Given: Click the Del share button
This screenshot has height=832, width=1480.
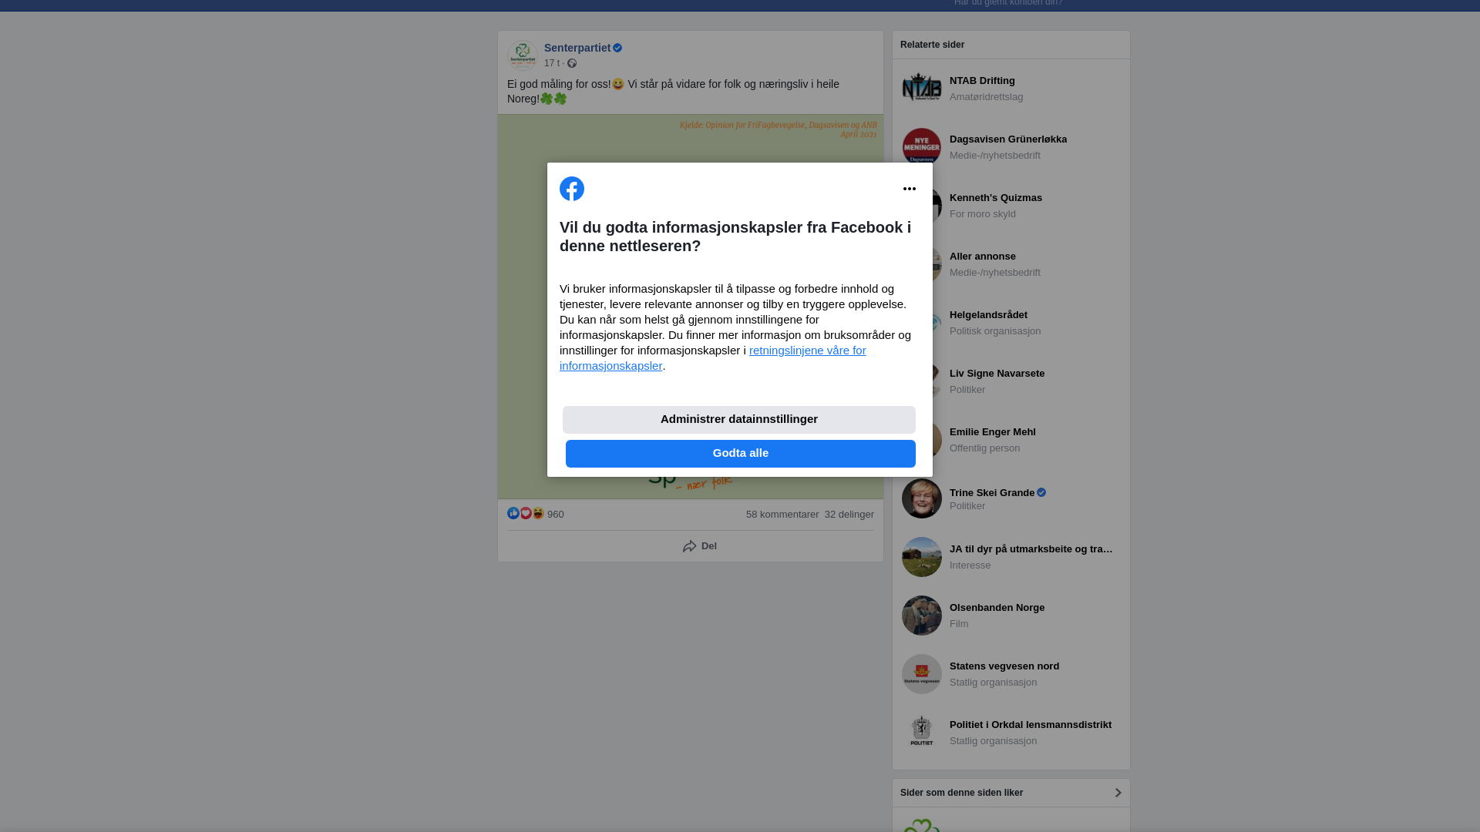Looking at the screenshot, I should tap(700, 546).
